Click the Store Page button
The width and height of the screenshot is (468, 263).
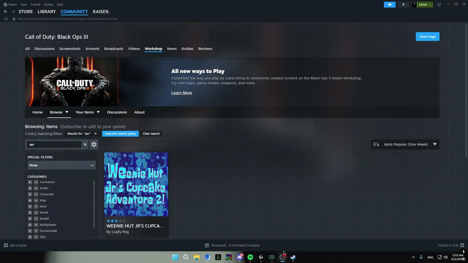(x=427, y=37)
